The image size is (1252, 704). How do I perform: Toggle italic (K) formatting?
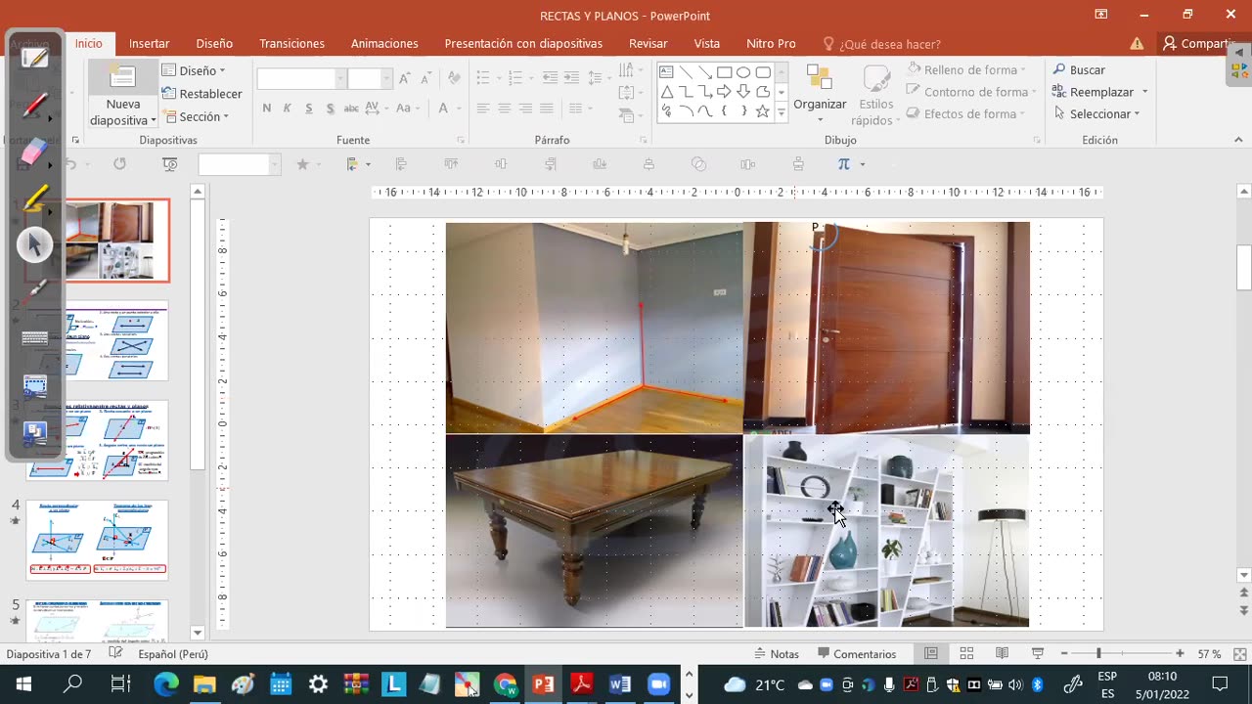288,109
